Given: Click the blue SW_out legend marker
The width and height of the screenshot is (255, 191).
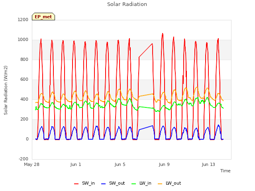Looking at the screenshot, I should coord(104,184).
